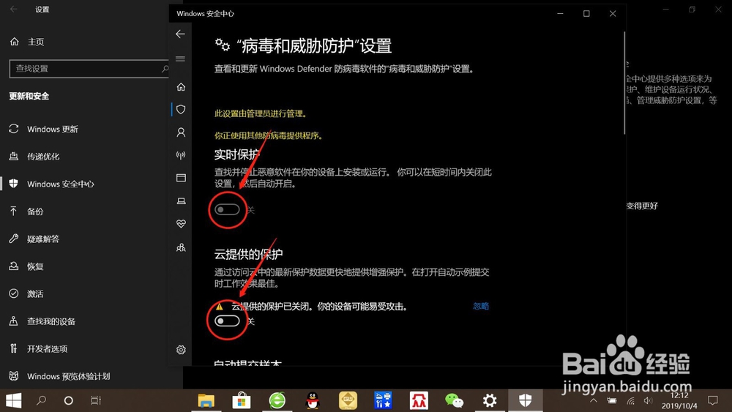Image resolution: width=732 pixels, height=412 pixels.
Task: Open device security laptop icon
Action: (x=181, y=201)
